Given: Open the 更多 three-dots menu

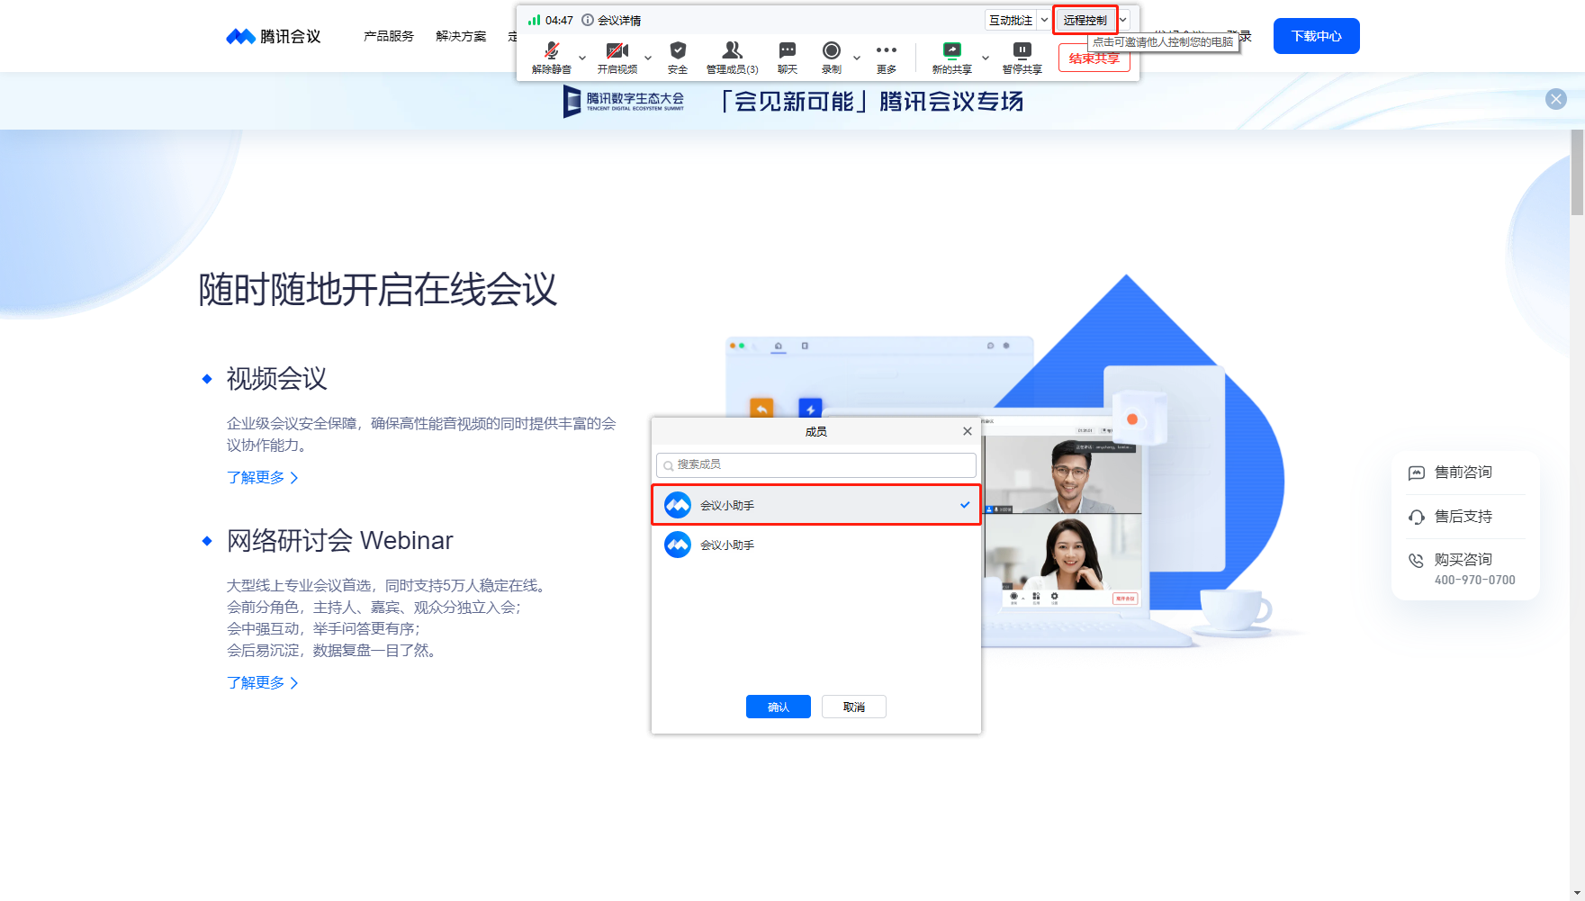Looking at the screenshot, I should 887,50.
